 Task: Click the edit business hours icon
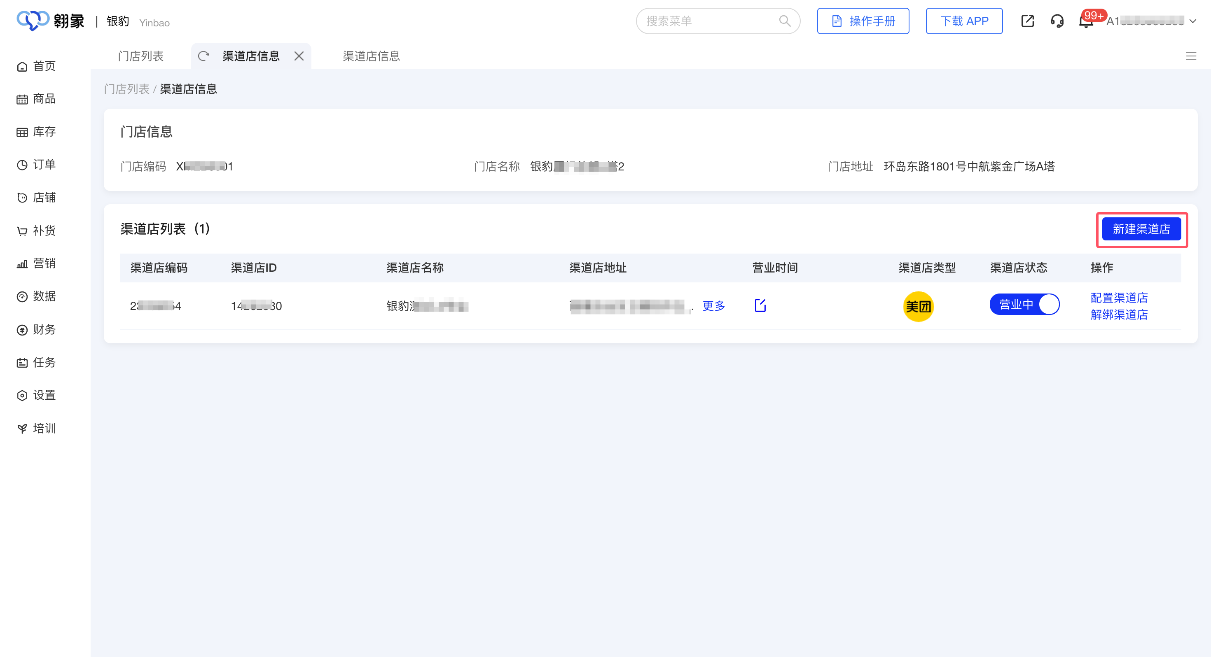[x=760, y=305]
